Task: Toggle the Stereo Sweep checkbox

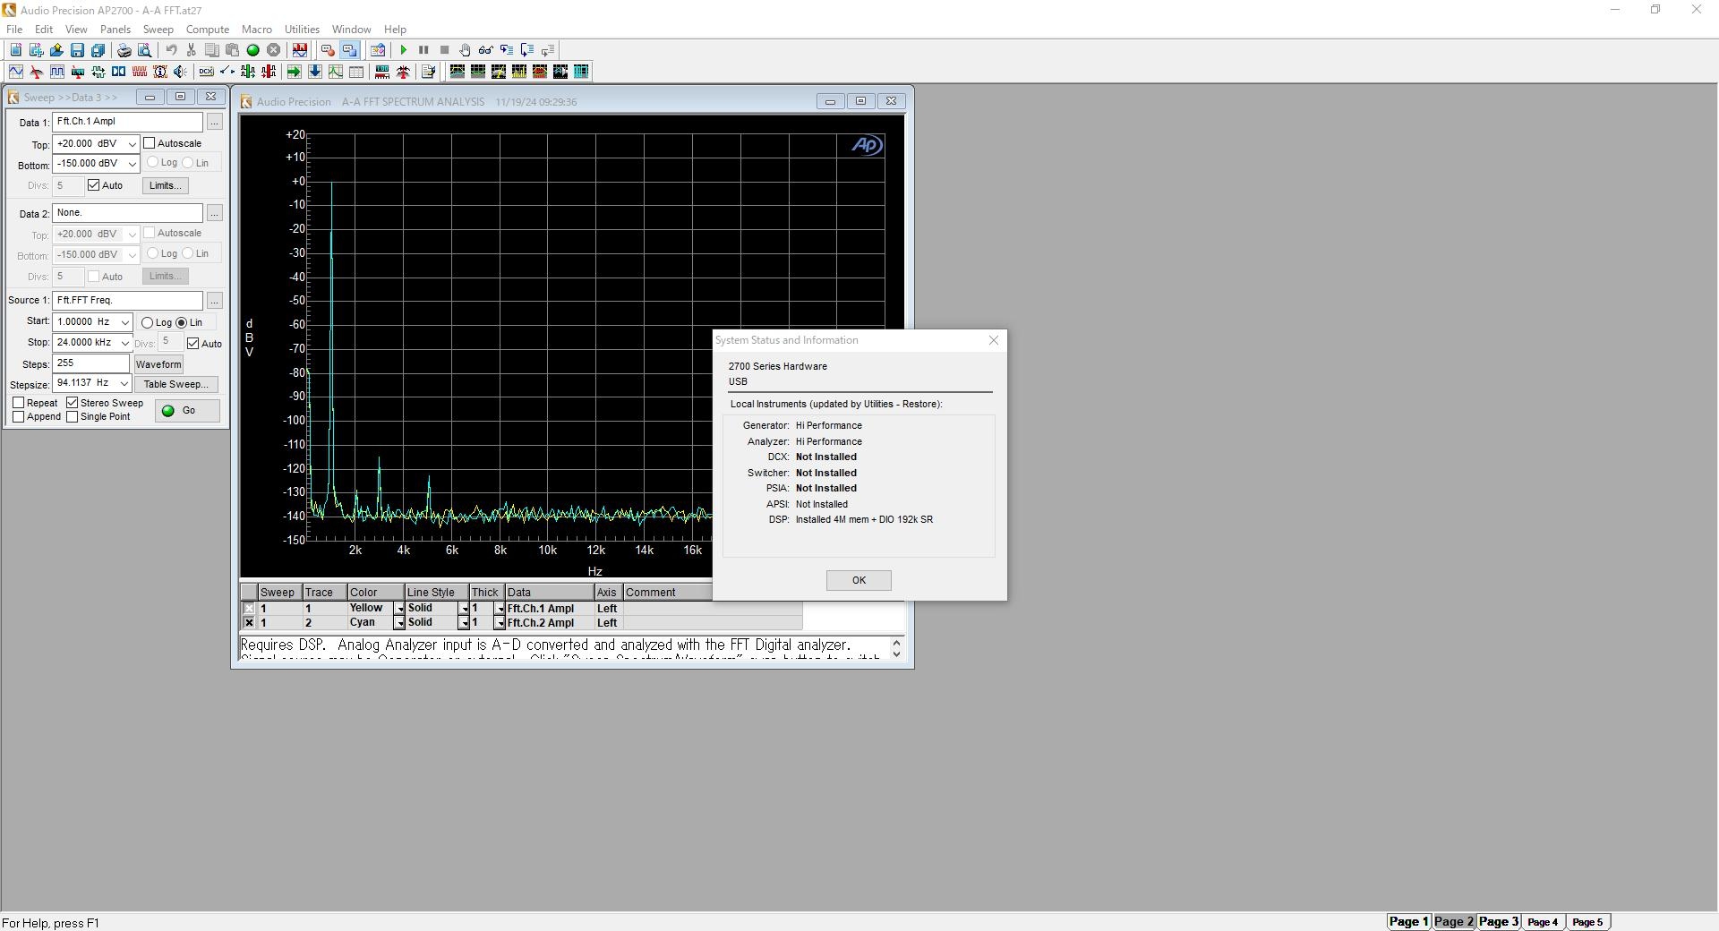Action: (73, 403)
